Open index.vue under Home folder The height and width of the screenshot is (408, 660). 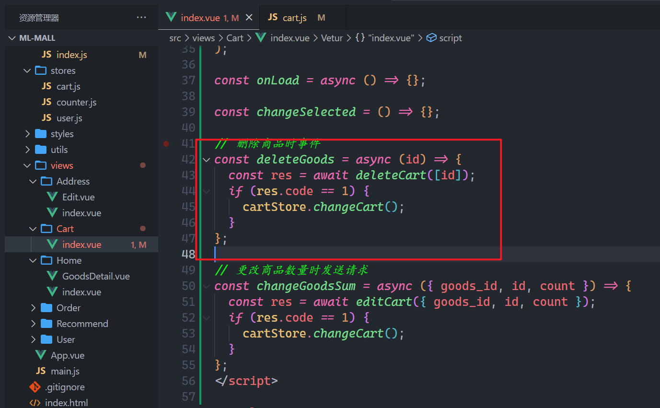[x=81, y=292]
